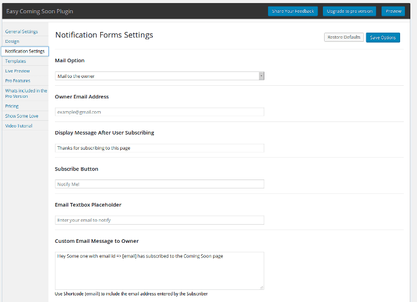This screenshot has width=417, height=302.
Task: Click the Owner Email Address label
Action: [82, 97]
